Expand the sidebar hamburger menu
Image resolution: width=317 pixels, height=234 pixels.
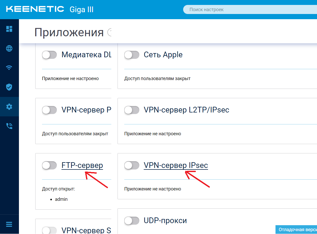pyautogui.click(x=9, y=224)
